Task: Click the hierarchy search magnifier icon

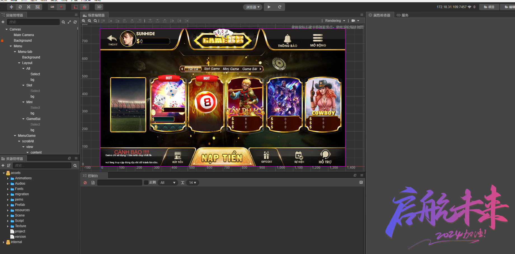Action: click(64, 22)
